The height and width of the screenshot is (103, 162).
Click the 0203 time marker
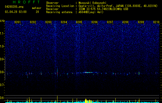[48, 22]
